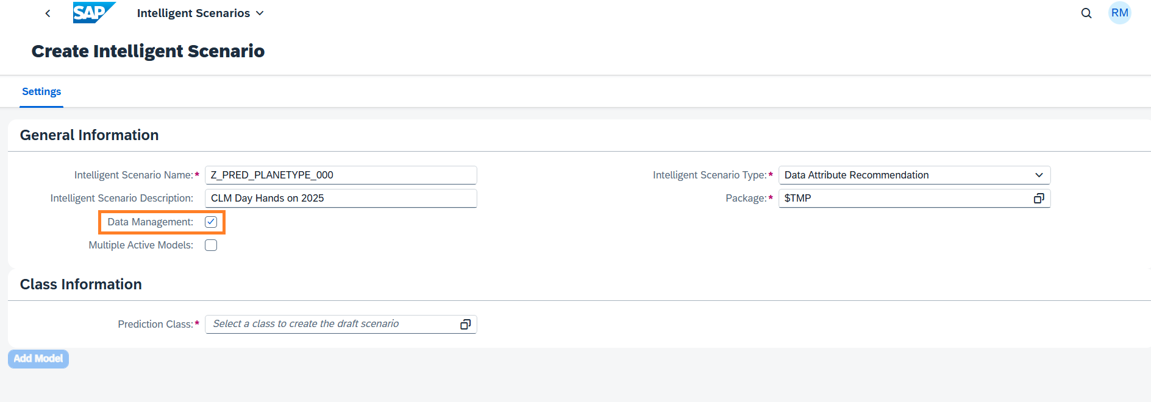
Task: Click the Intelligent Scenario Name field
Action: (340, 175)
